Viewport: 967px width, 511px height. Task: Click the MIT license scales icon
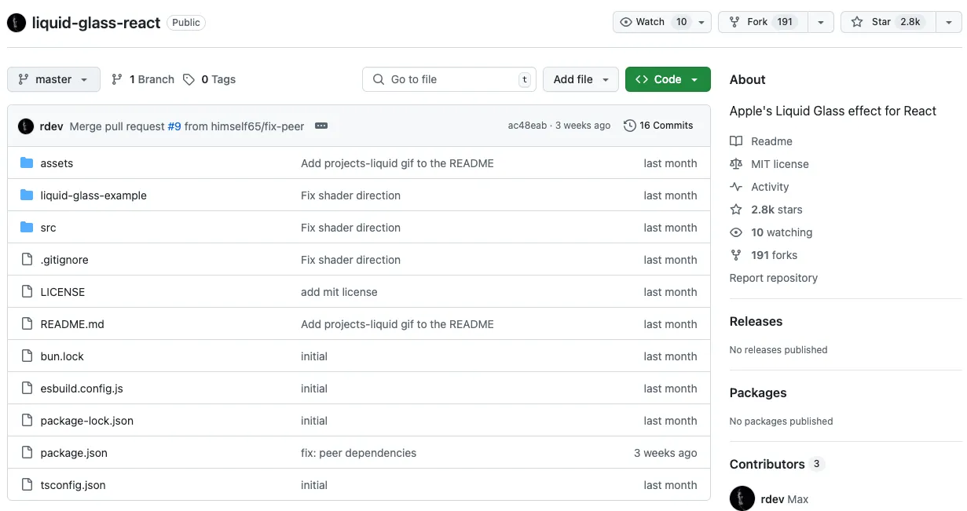[x=736, y=164]
